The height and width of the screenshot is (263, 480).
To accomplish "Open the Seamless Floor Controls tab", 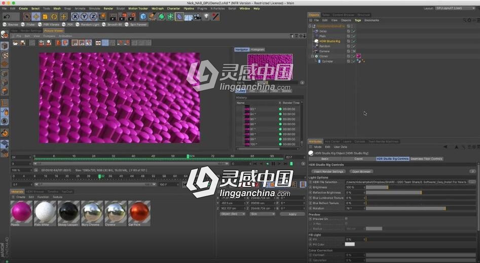I will (x=426, y=159).
